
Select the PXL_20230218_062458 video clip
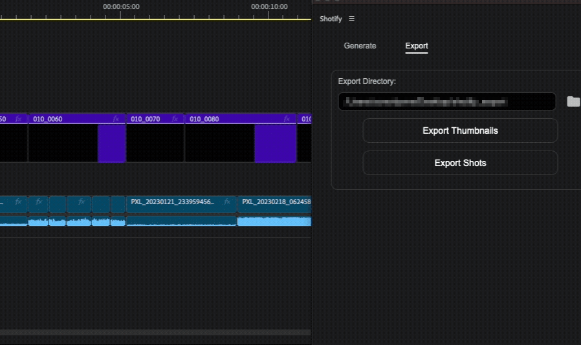click(274, 204)
